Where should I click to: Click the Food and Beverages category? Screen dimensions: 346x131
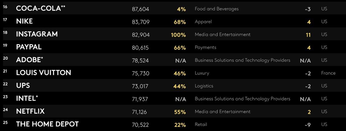(x=216, y=9)
